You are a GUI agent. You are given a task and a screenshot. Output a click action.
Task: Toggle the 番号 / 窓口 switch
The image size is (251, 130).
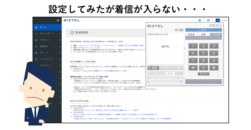pos(179,30)
